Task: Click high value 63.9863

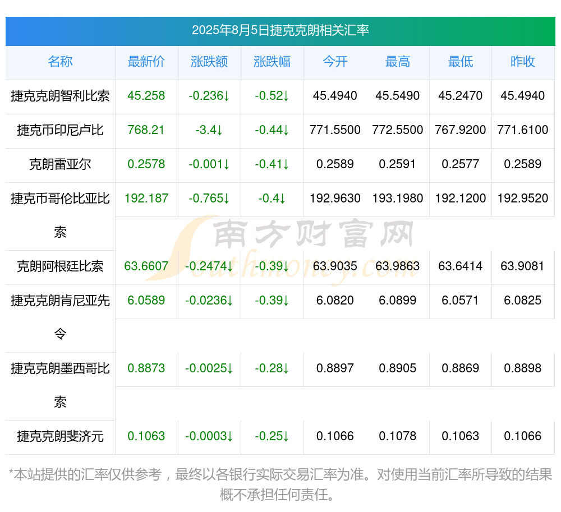Action: (x=398, y=266)
